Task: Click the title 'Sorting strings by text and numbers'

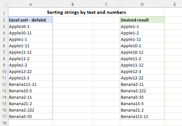Action: click(x=86, y=12)
